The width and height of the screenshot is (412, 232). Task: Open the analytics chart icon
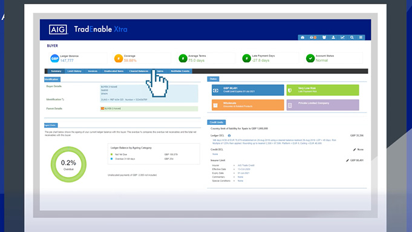[x=342, y=38]
